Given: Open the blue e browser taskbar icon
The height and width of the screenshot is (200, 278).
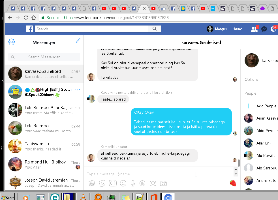Looking at the screenshot, I should (x=55, y=196).
